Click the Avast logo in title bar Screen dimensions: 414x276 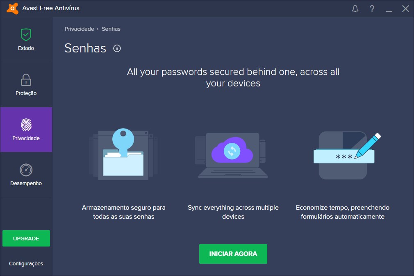pyautogui.click(x=12, y=9)
